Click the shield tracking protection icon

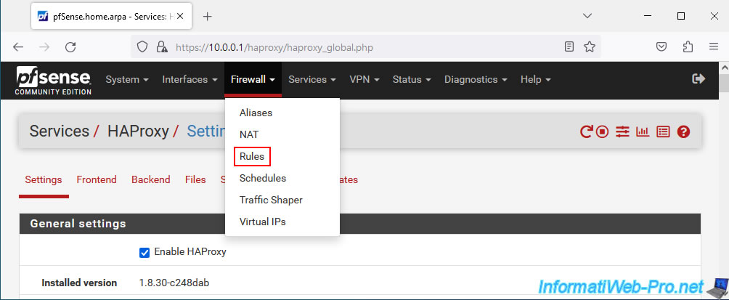142,47
